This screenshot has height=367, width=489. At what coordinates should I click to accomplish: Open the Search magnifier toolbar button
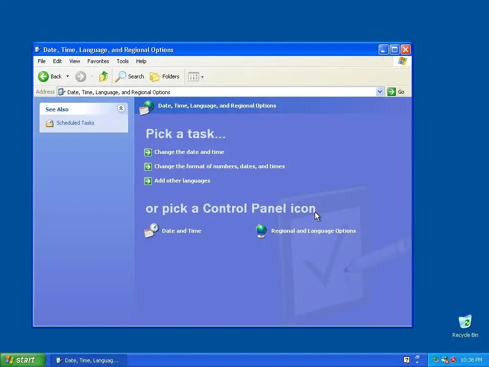pos(130,76)
